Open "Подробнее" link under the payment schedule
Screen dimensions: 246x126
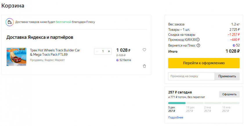click(x=176, y=118)
